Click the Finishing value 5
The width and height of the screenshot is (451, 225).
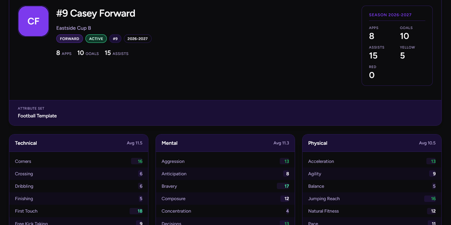click(141, 198)
